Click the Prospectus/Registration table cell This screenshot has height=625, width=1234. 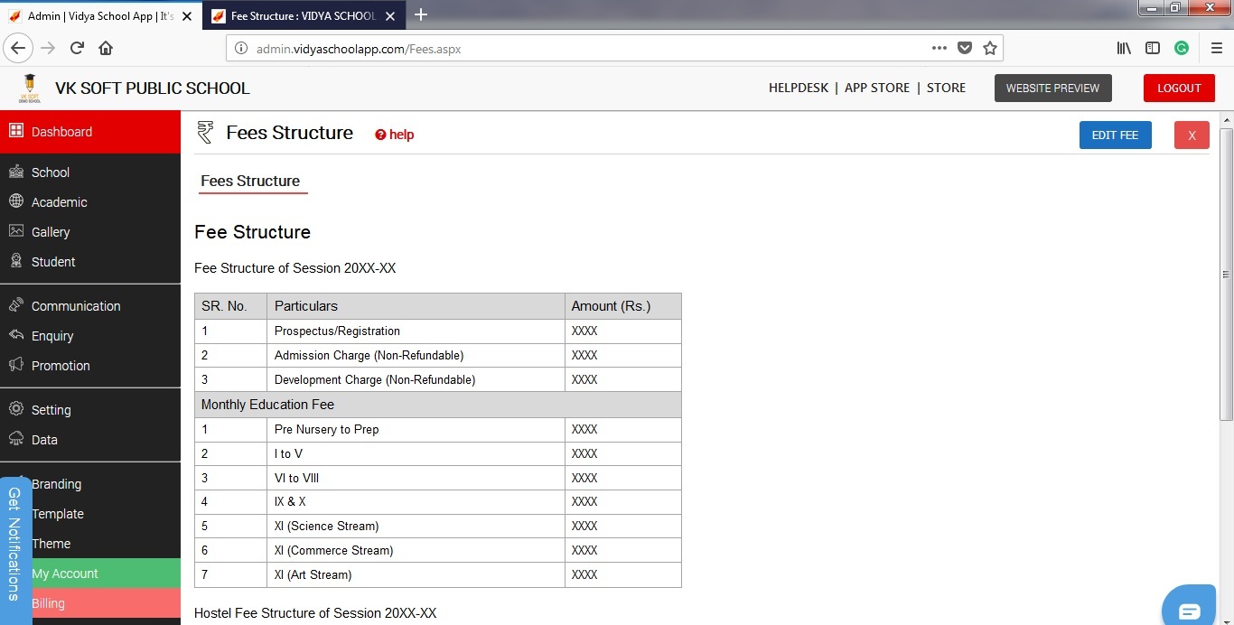(416, 331)
